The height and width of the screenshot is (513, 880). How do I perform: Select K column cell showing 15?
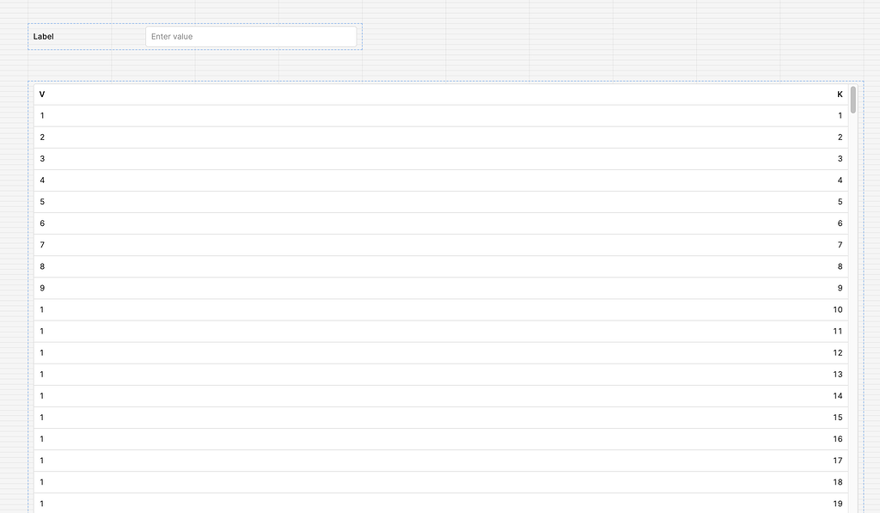838,417
